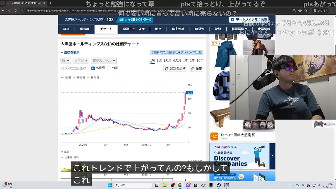Click the 移5日 moving average legend
The height and width of the screenshot is (189, 336).
66,78
